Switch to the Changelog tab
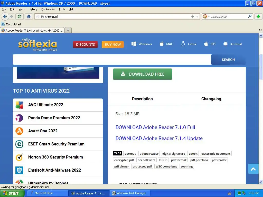Screen dimensions: 263x197 [211, 99]
